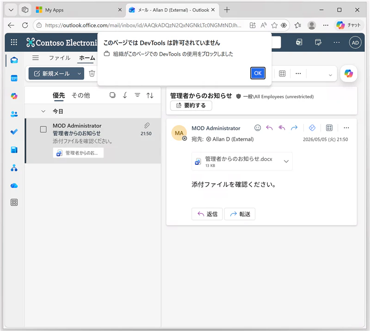The width and height of the screenshot is (370, 331).
Task: Click the read aloud icon in address bar
Action: (264, 25)
